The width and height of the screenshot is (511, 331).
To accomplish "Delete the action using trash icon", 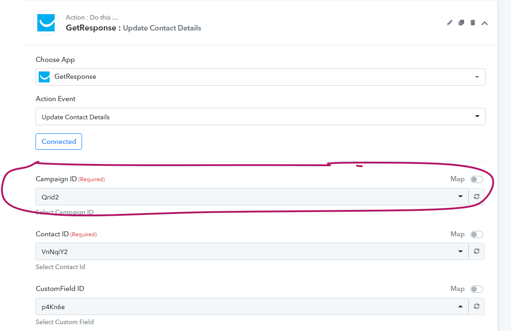I will (x=473, y=23).
